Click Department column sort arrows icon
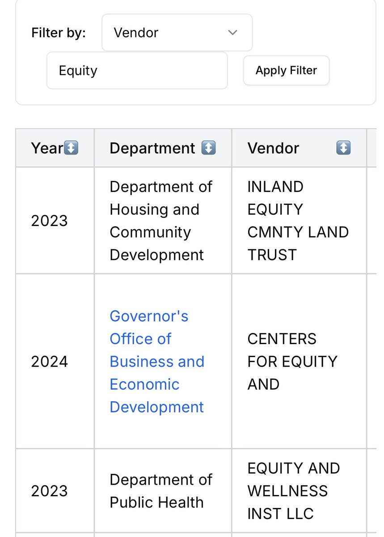Image resolution: width=384 pixels, height=537 pixels. tap(209, 148)
